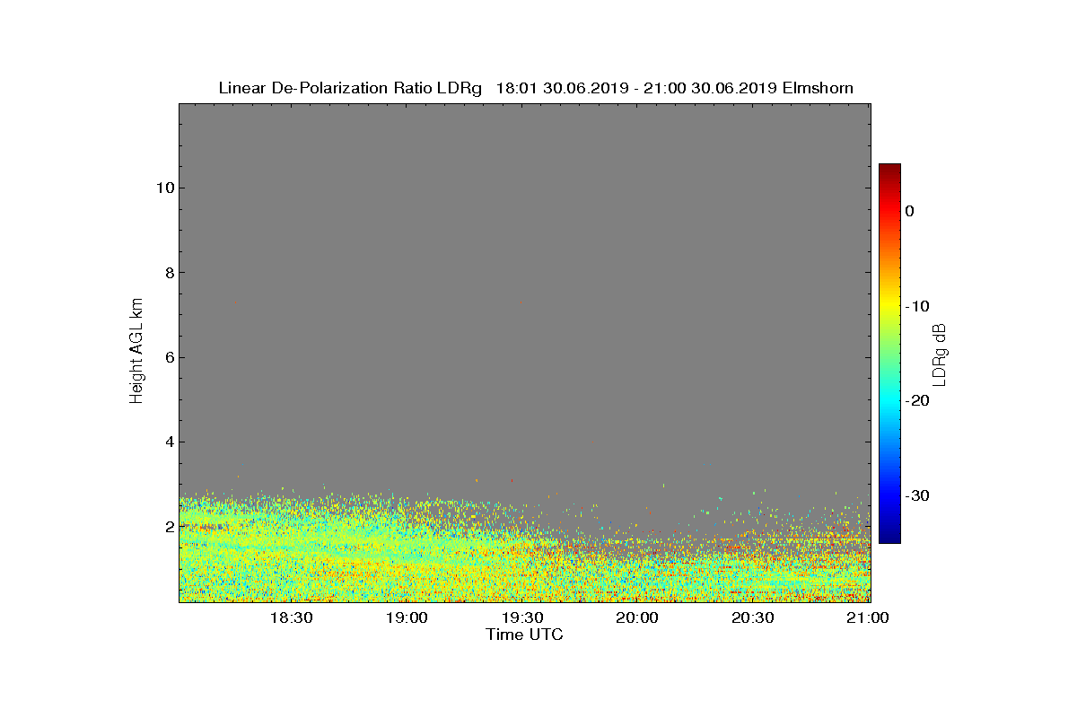
Task: Click the 19:00 time tick label
Action: tap(407, 617)
